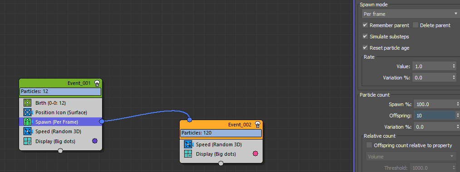Open the Volume property dropdown
The image size is (460, 172).
click(411, 157)
